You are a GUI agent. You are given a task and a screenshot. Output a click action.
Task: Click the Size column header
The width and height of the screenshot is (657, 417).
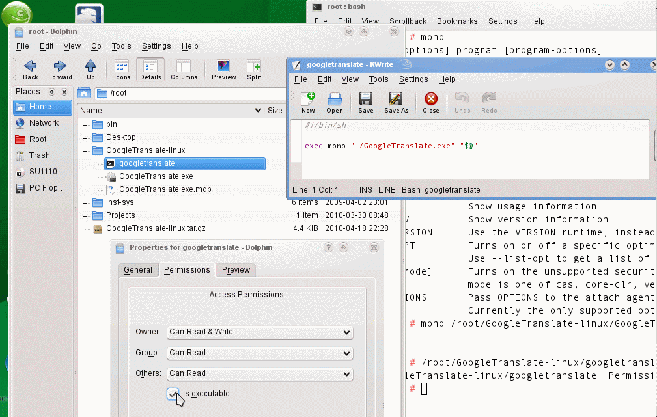pyautogui.click(x=275, y=110)
